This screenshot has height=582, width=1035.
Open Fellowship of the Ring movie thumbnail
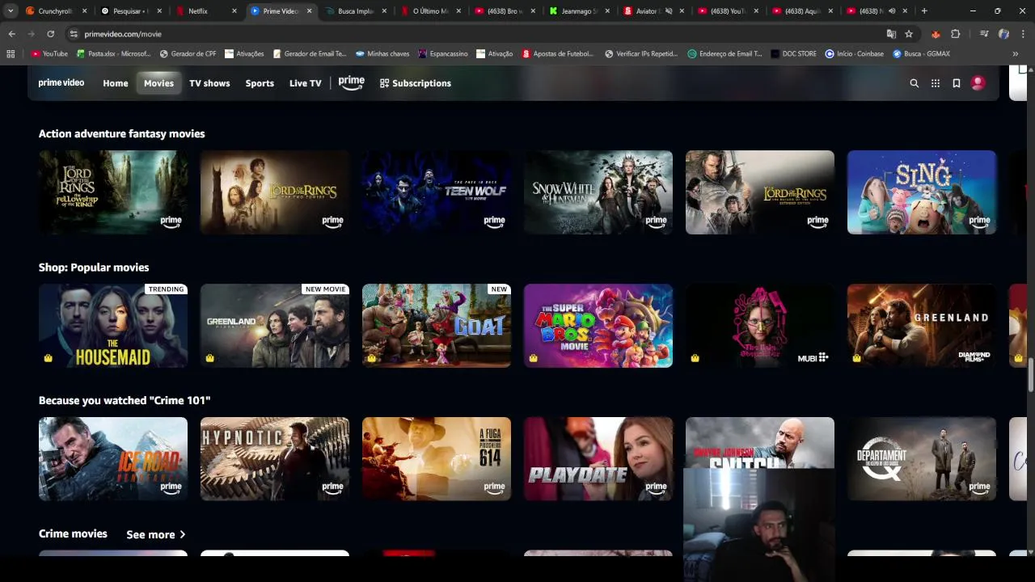[x=113, y=192]
